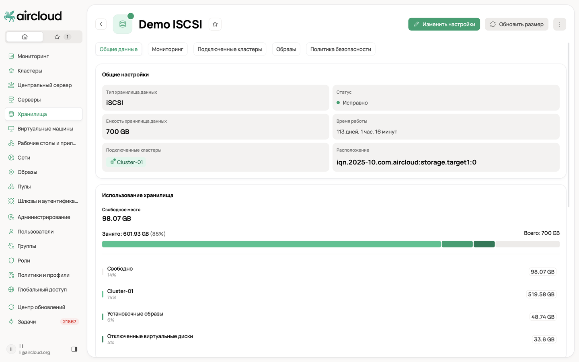Viewport: 579px width, 362px height.
Task: Open Центральный сервер section
Action: 43,85
